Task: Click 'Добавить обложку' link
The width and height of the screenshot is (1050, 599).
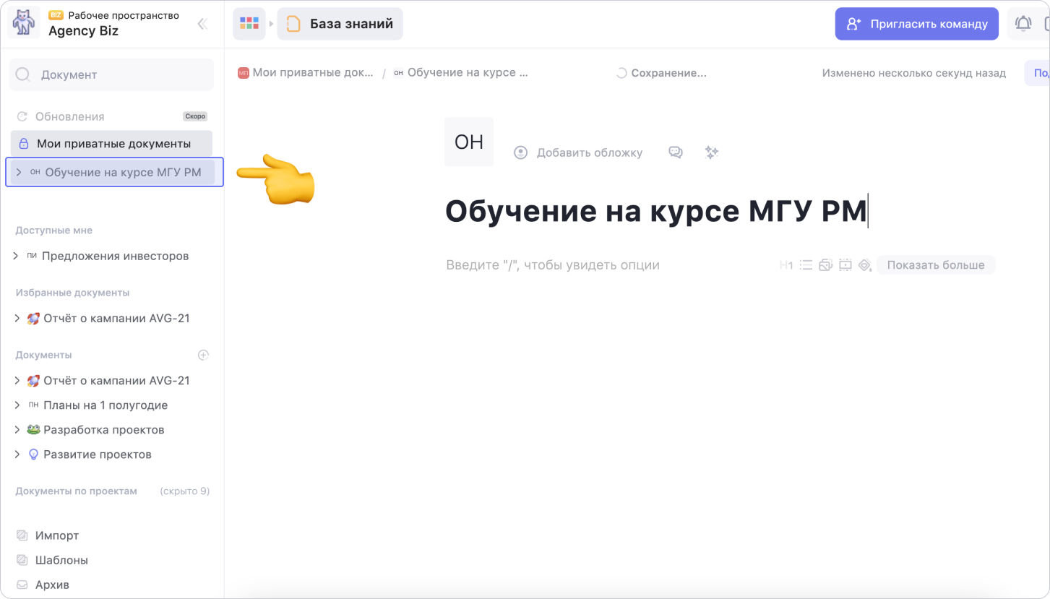Action: pos(588,152)
